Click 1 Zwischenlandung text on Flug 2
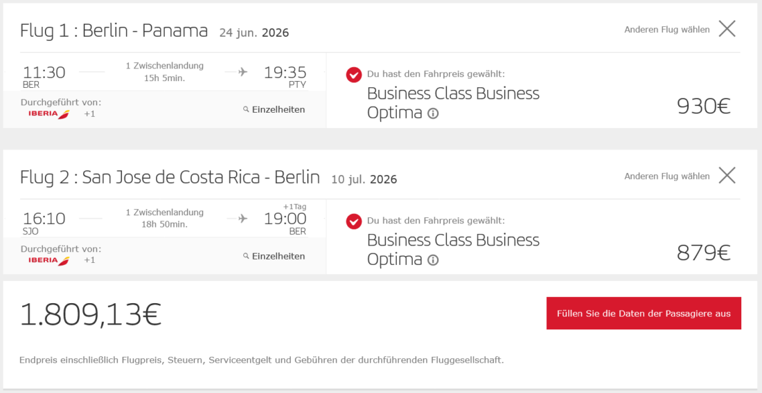This screenshot has height=393, width=762. coord(164,212)
